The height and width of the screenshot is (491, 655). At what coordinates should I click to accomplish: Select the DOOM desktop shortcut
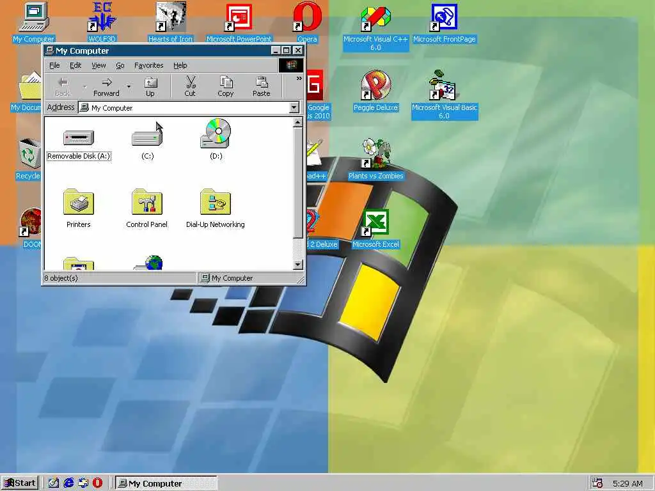[31, 228]
